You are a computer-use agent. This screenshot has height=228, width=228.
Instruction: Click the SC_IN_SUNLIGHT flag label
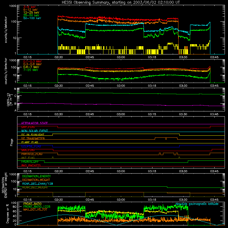(33, 135)
